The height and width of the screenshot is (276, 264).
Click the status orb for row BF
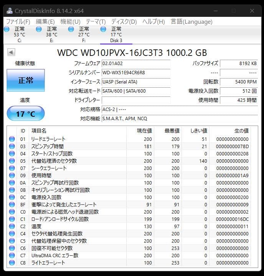pos(12,204)
